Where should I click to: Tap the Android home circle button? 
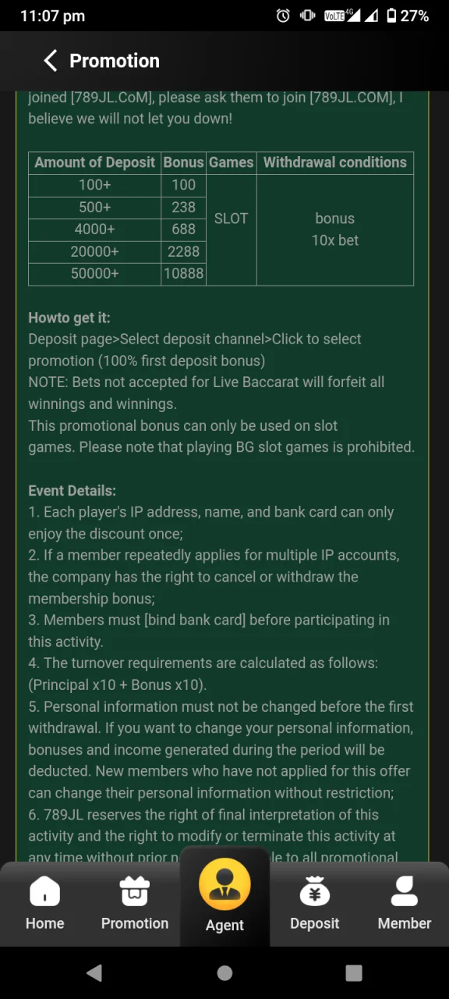tap(224, 972)
